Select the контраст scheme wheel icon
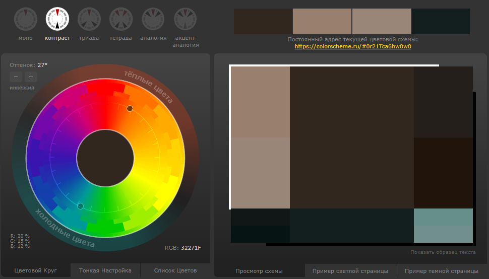The height and width of the screenshot is (279, 489). [57, 19]
